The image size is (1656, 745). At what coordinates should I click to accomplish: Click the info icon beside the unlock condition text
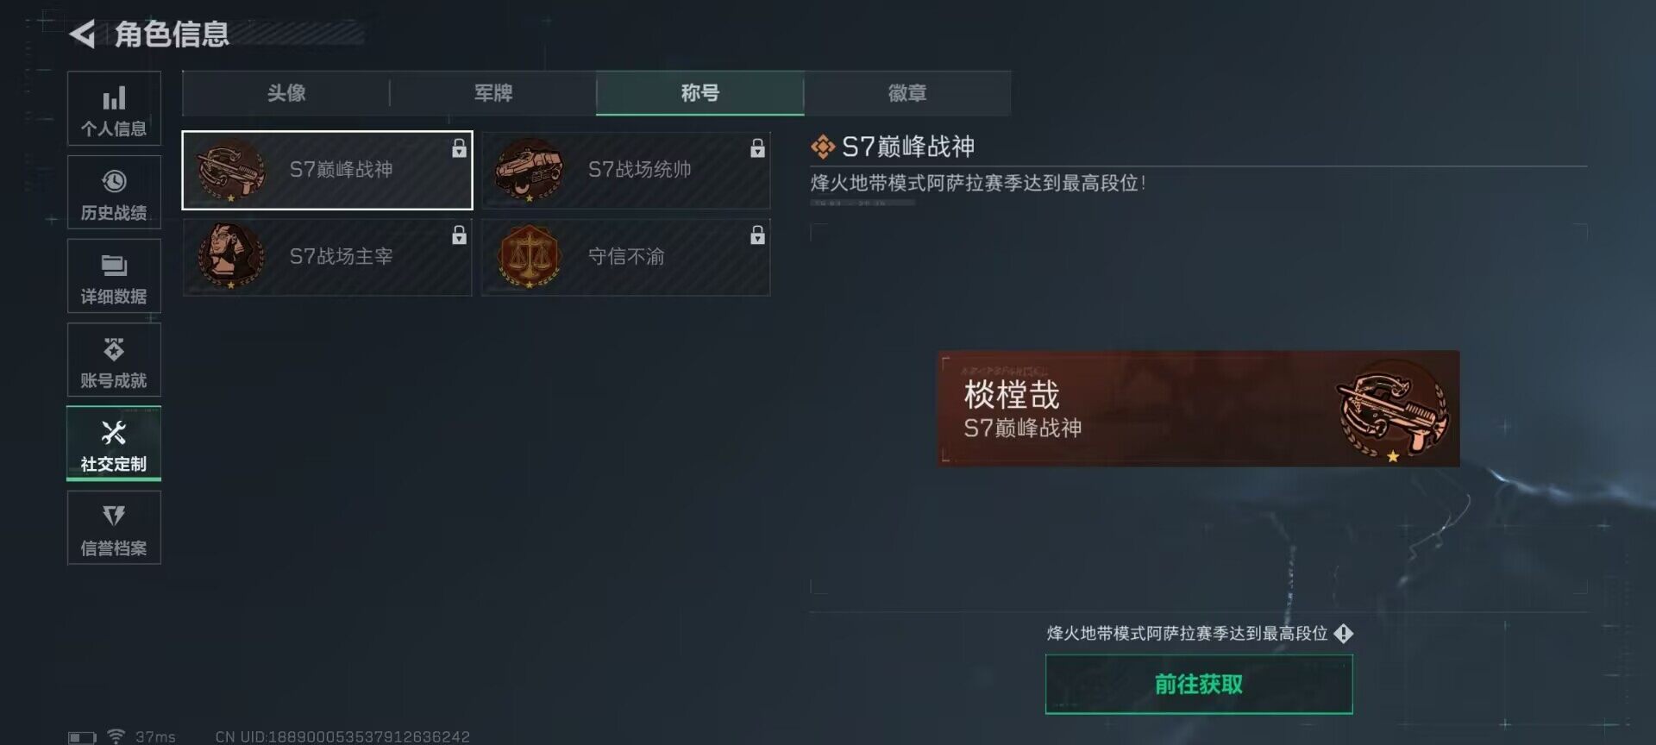point(1343,634)
